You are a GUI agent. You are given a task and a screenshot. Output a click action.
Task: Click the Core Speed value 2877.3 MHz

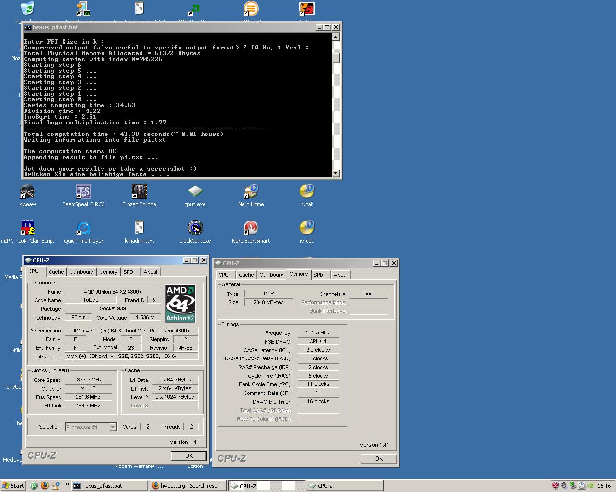tap(89, 380)
